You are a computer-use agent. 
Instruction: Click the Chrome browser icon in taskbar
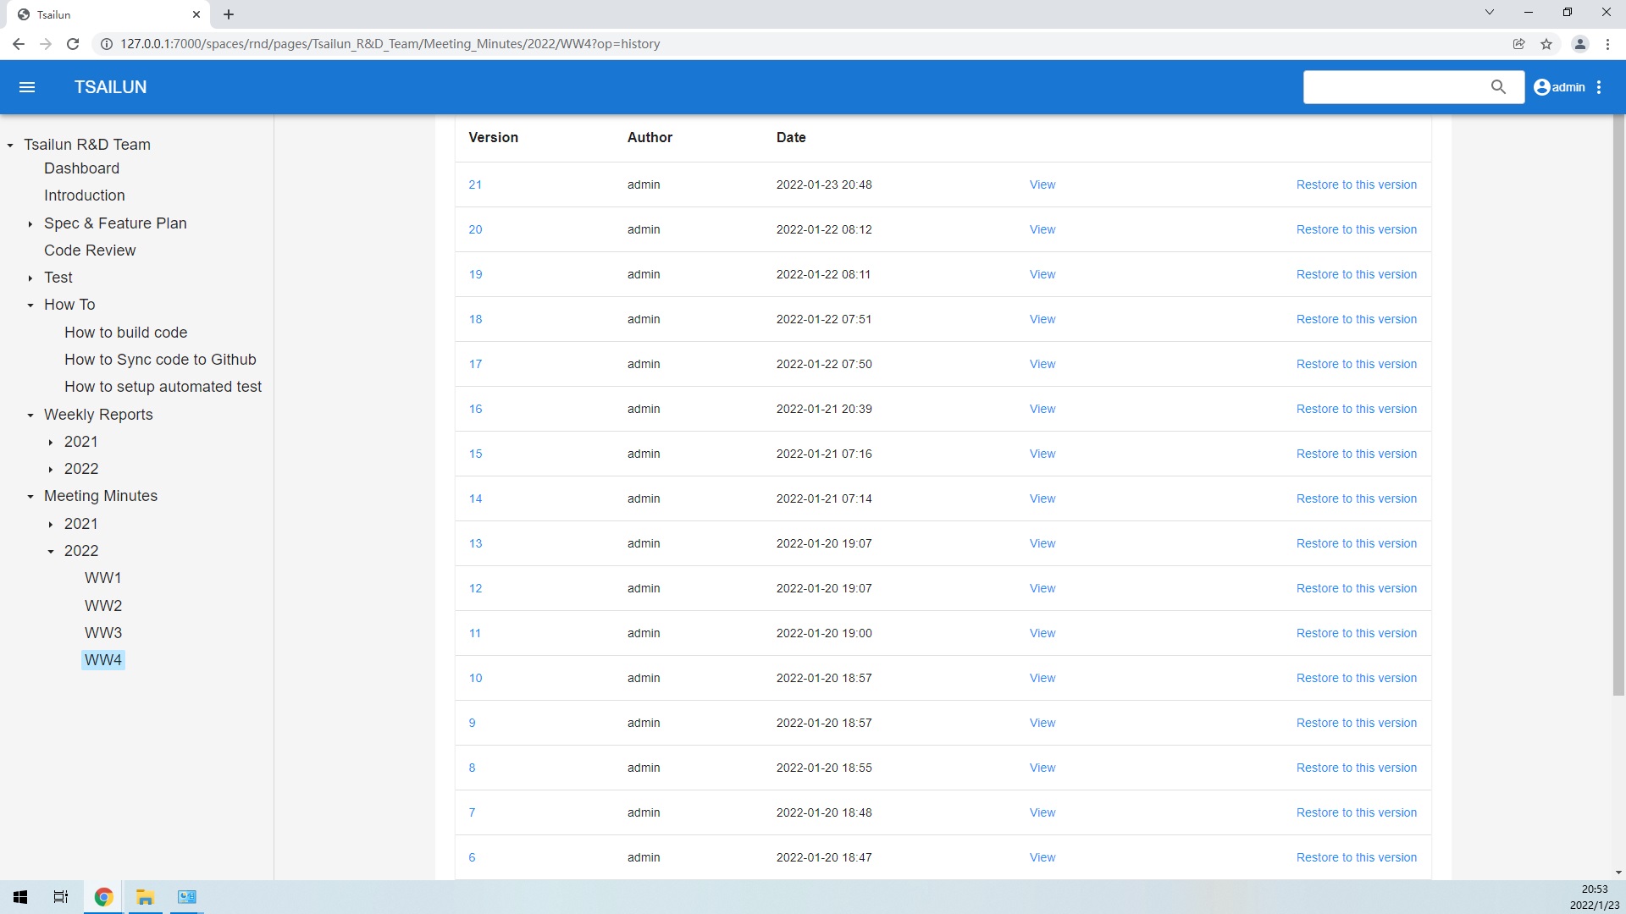[x=102, y=896]
